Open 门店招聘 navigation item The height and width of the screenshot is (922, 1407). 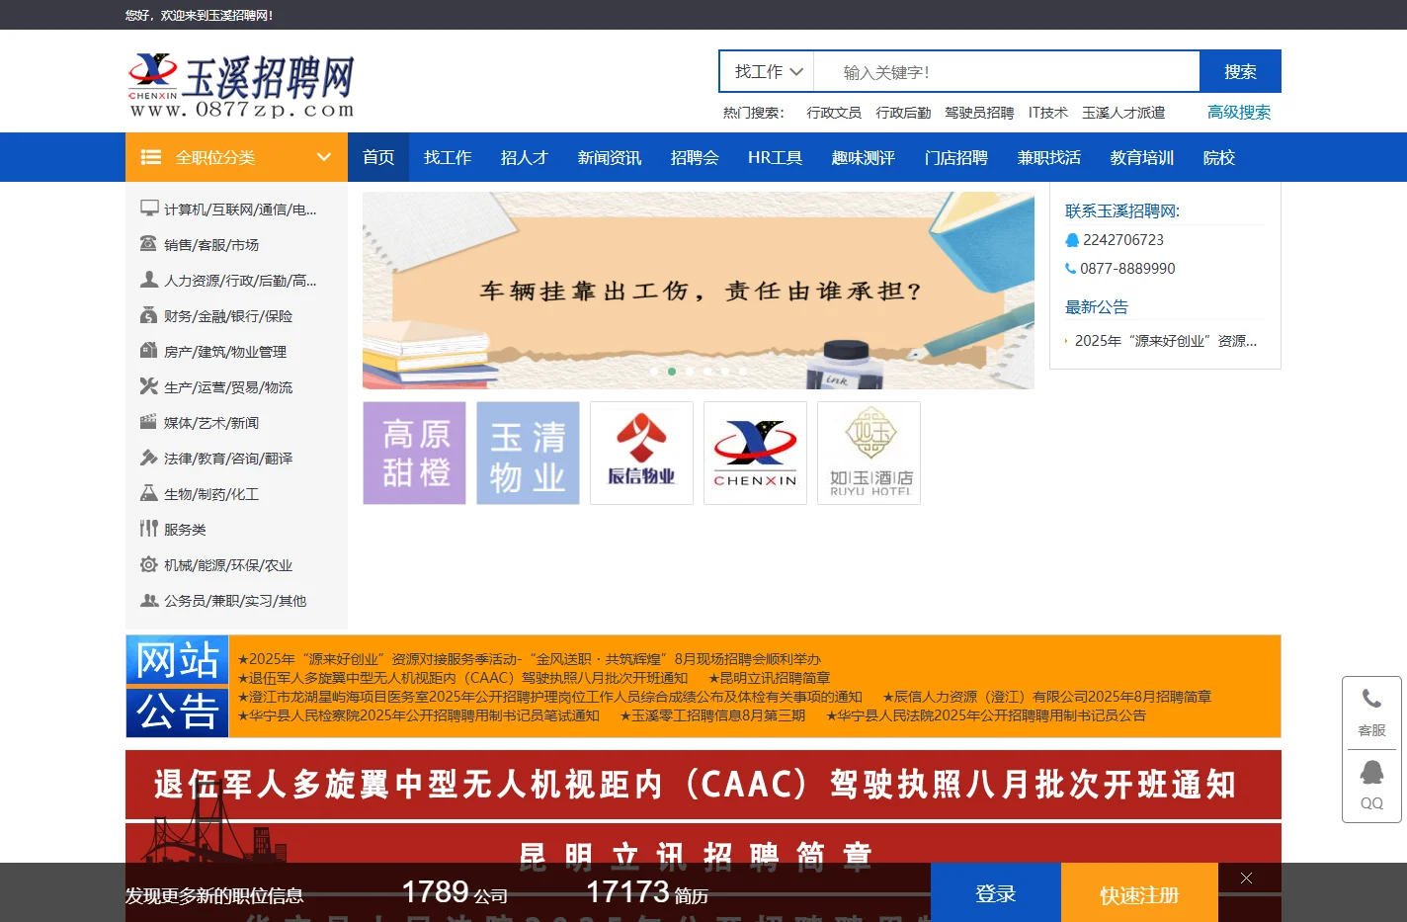956,157
